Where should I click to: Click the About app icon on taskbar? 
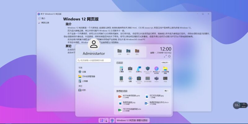(x=112, y=120)
